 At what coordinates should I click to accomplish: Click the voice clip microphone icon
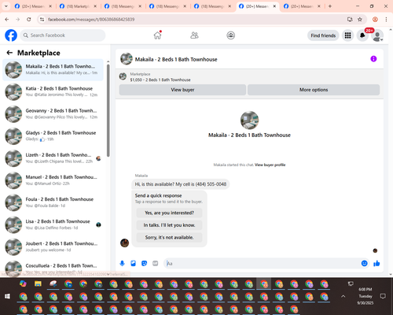tap(122, 263)
